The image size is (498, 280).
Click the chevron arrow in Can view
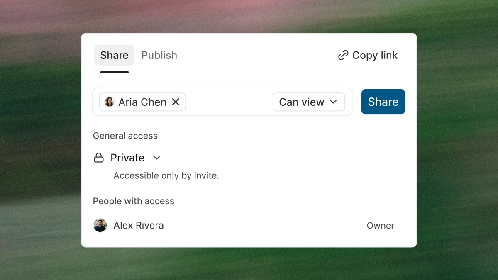334,102
